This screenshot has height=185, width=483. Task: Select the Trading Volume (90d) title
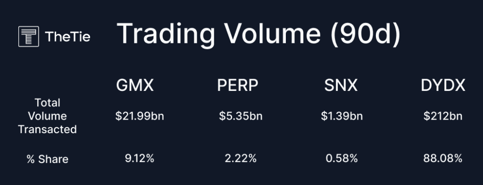[x=258, y=34]
